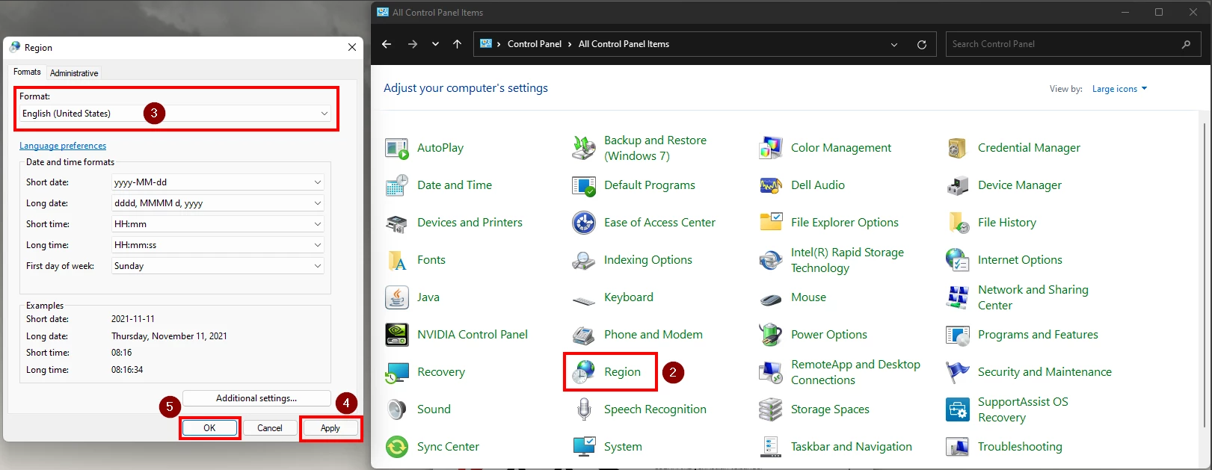Switch to the Administrative tab

point(74,73)
